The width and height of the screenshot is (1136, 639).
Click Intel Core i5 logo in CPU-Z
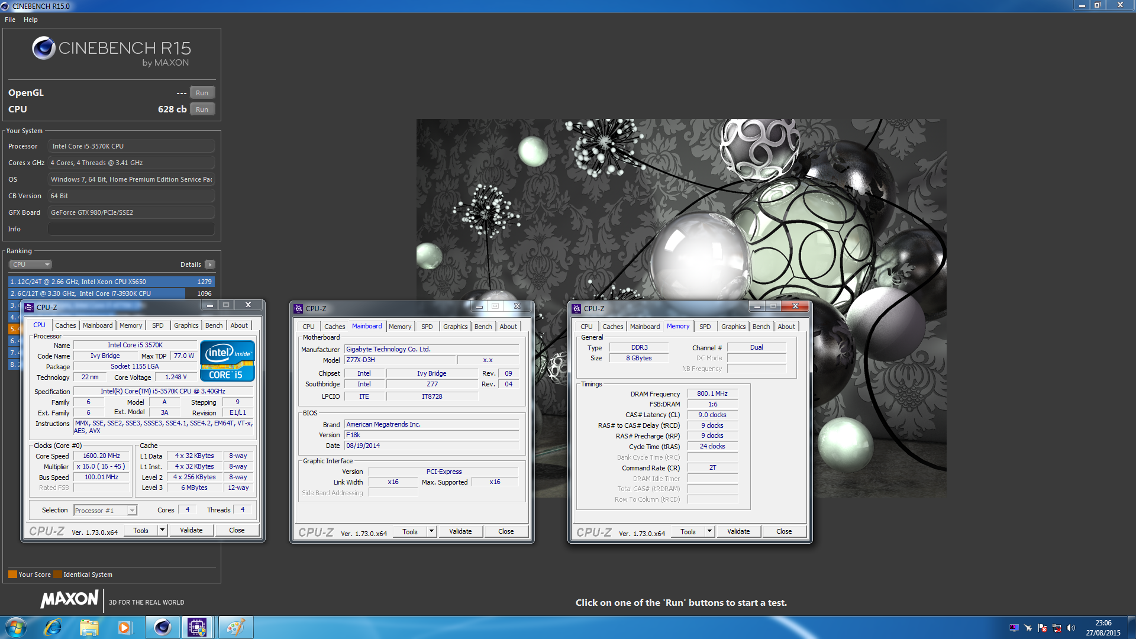pyautogui.click(x=227, y=360)
